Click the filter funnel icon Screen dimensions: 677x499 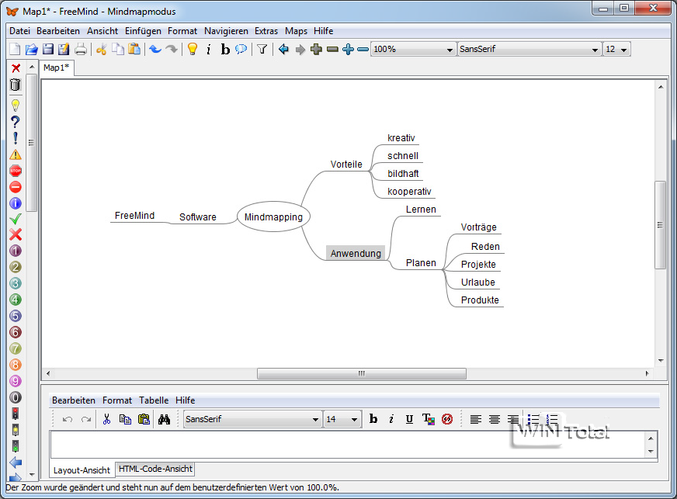(262, 50)
